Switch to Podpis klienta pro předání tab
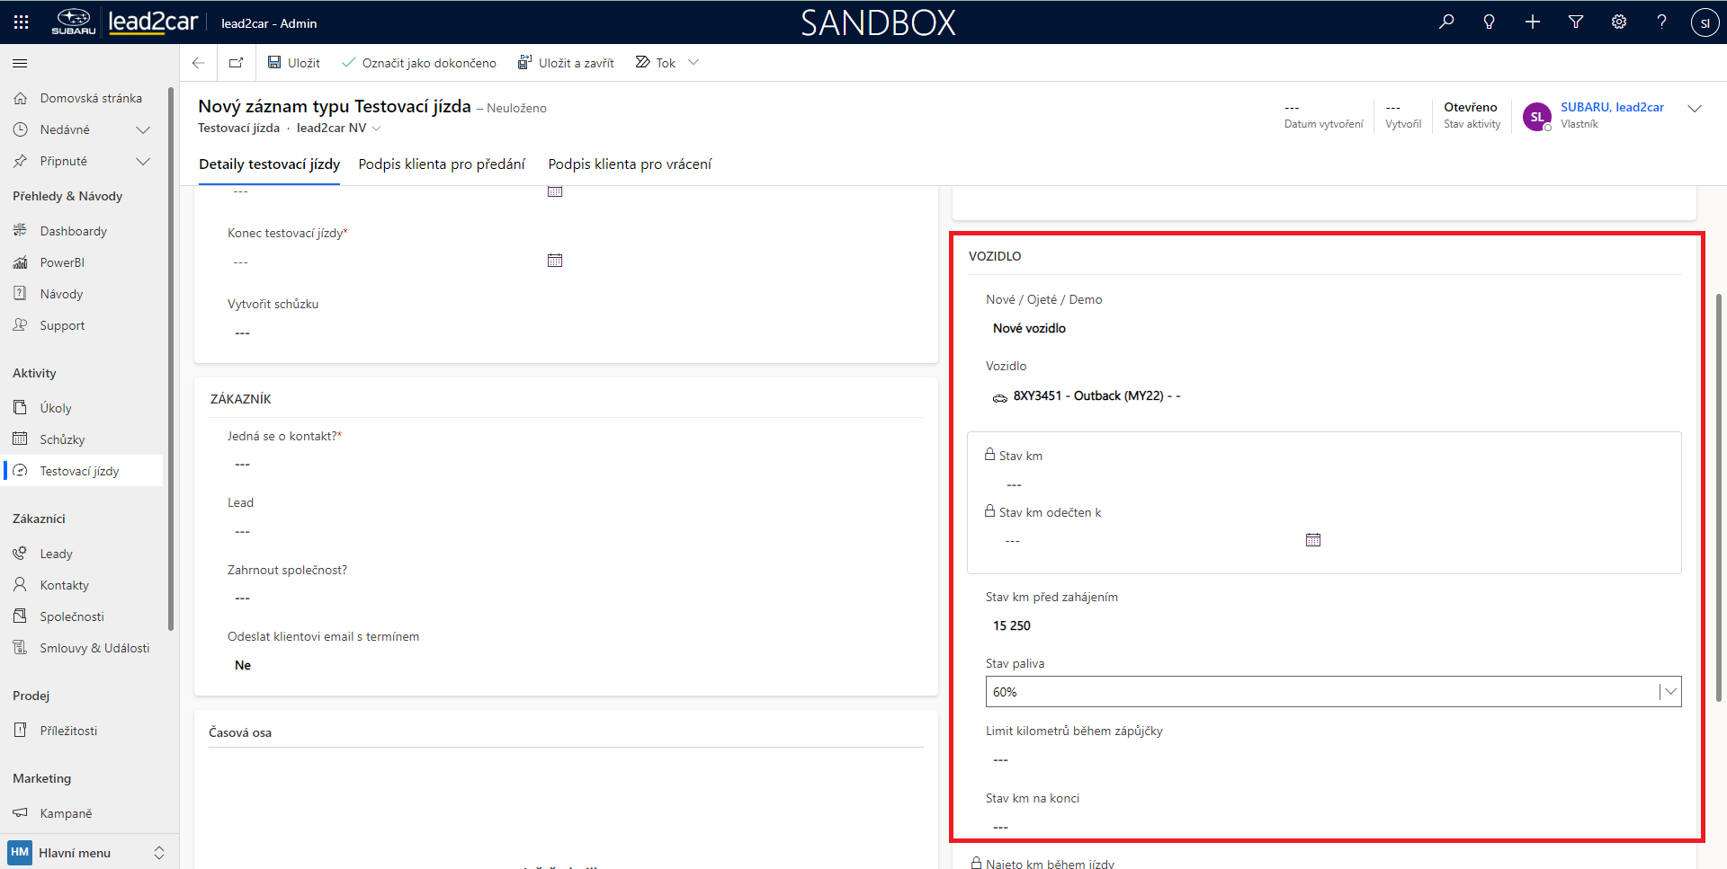1727x869 pixels. [442, 164]
